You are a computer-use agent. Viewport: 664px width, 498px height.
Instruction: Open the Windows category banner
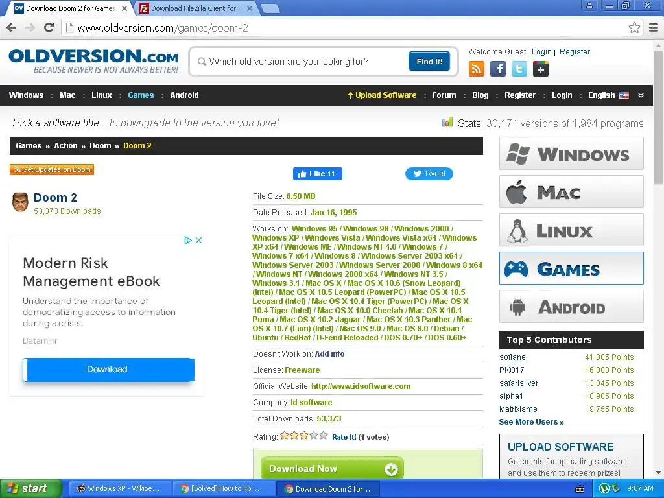pos(571,153)
